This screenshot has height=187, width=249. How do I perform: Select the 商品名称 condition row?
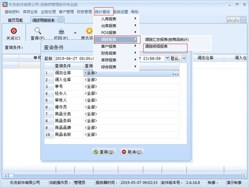[112, 135]
